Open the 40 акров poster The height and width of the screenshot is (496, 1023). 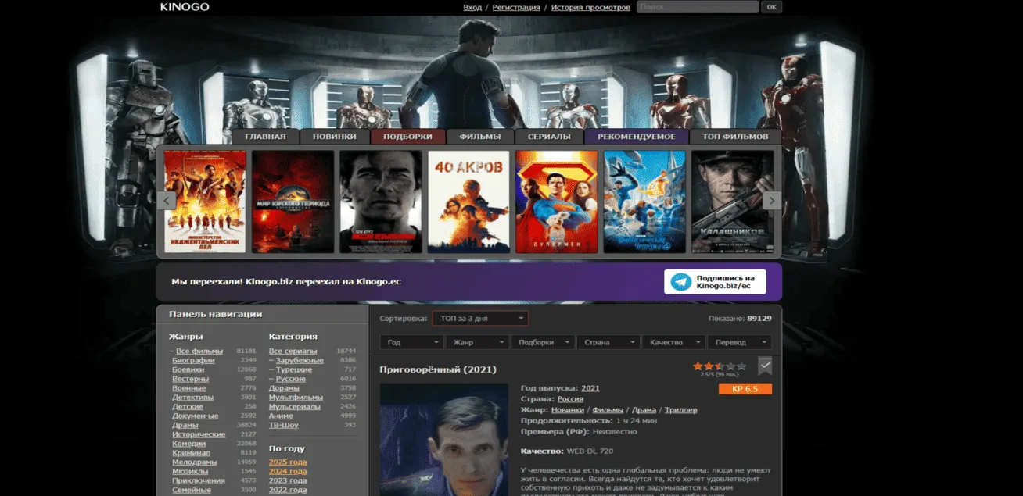tap(468, 202)
